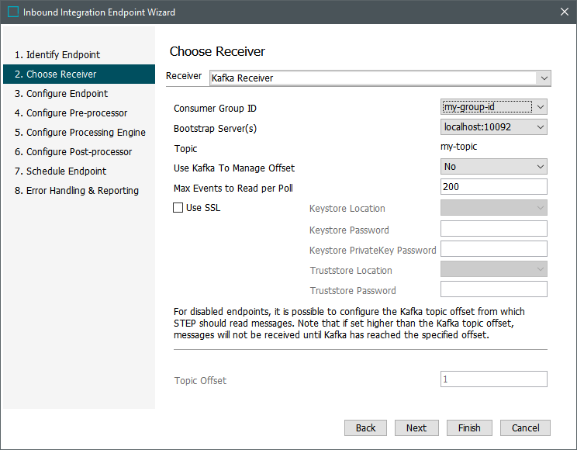Close the Inbound Integration Endpoint Wizard

coord(564,12)
